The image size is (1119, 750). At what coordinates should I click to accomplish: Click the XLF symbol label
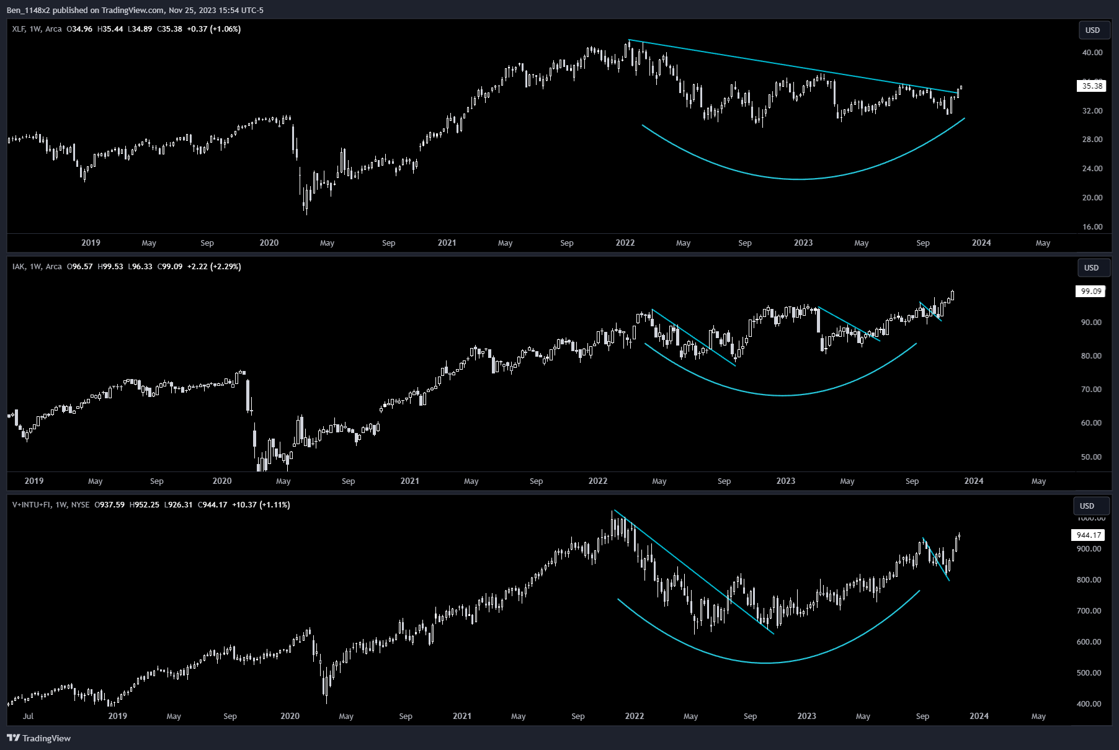click(17, 29)
